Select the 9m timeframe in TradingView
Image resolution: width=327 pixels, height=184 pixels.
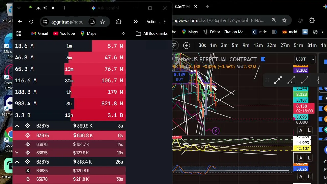pyautogui.click(x=246, y=45)
